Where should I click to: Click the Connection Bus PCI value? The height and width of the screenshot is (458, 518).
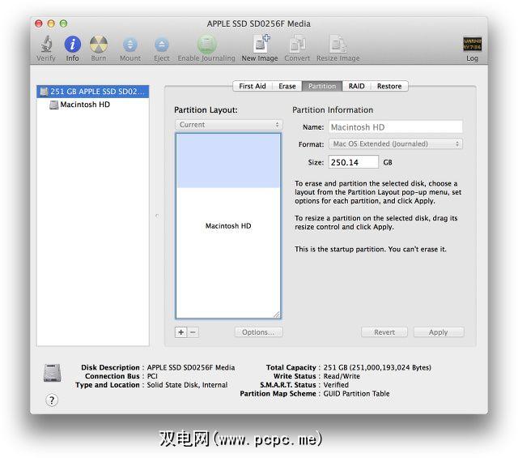(152, 376)
